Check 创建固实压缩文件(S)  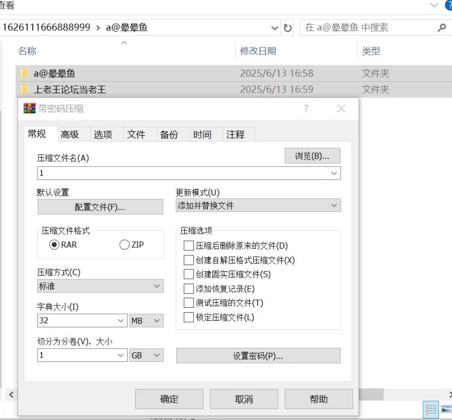[x=189, y=274]
